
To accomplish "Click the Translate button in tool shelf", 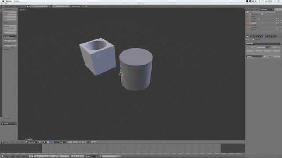I will tap(10, 13).
